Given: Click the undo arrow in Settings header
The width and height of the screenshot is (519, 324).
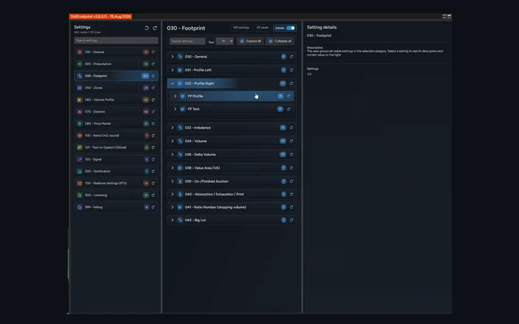Looking at the screenshot, I should point(147,28).
